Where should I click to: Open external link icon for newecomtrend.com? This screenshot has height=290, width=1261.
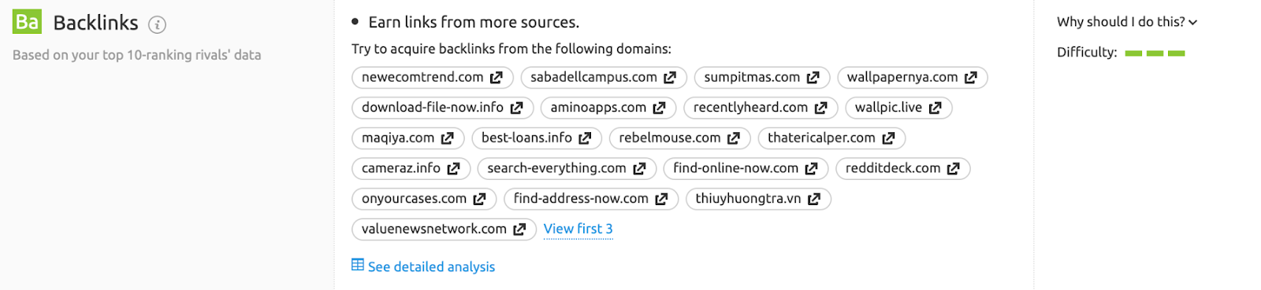[x=497, y=77]
